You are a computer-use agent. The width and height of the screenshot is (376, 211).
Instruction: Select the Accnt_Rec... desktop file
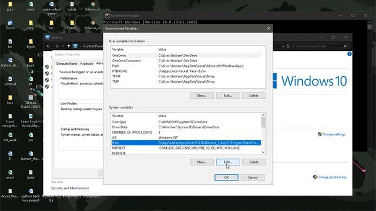click(10, 193)
